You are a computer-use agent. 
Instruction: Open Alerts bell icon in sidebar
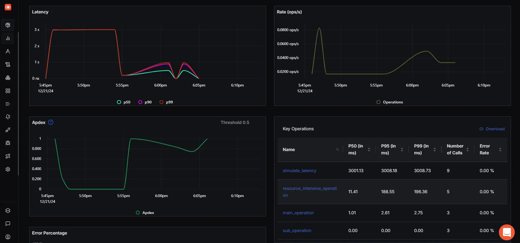click(x=8, y=117)
